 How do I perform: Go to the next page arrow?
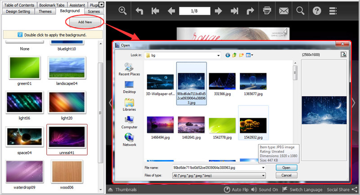tap(218, 10)
